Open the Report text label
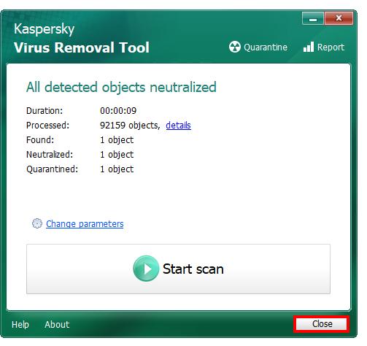367x346 pixels. (x=331, y=47)
